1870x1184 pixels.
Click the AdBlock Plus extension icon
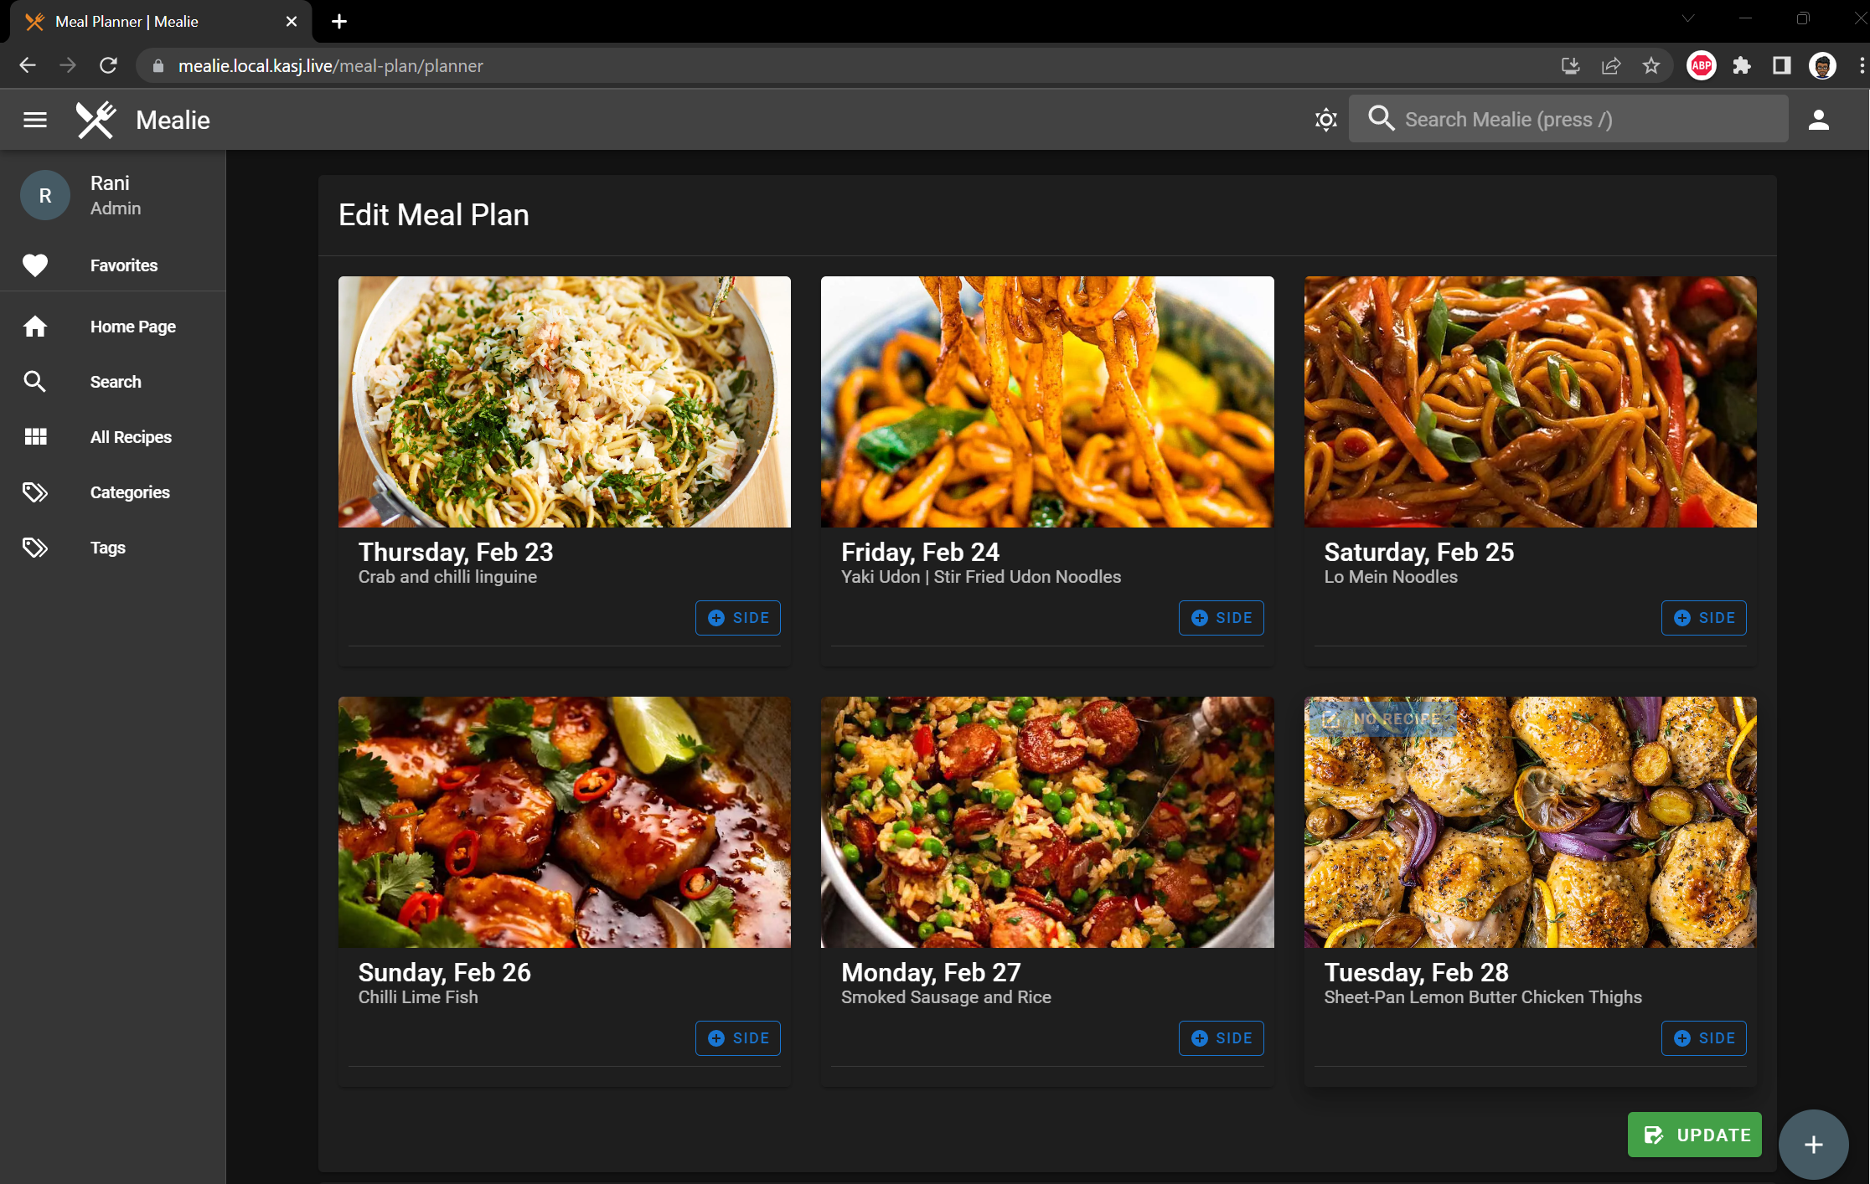[x=1701, y=65]
